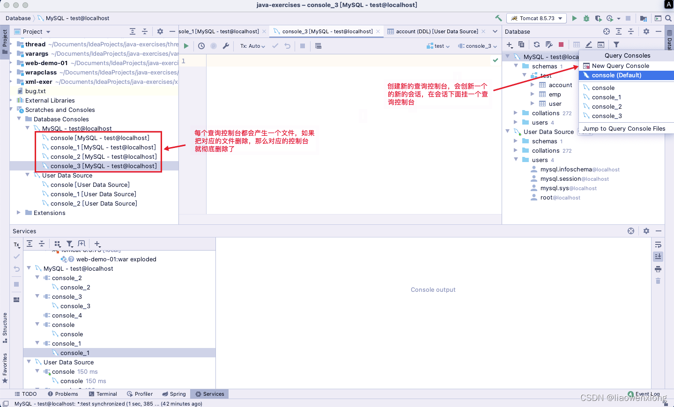Open the Services filter funnel
Image resolution: width=674 pixels, height=407 pixels.
tap(70, 244)
